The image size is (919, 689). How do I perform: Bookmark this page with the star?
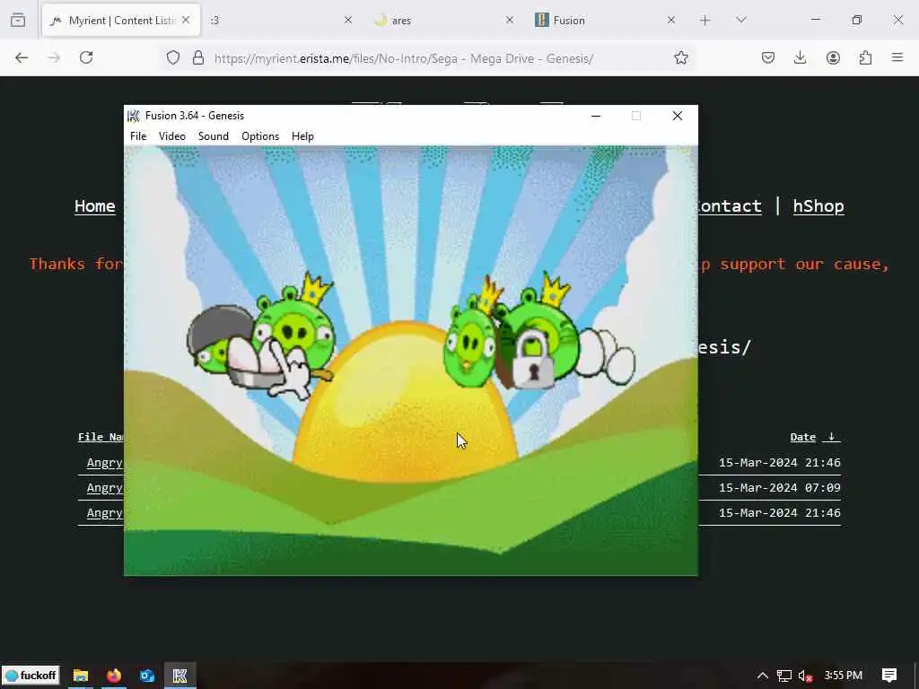(x=680, y=57)
